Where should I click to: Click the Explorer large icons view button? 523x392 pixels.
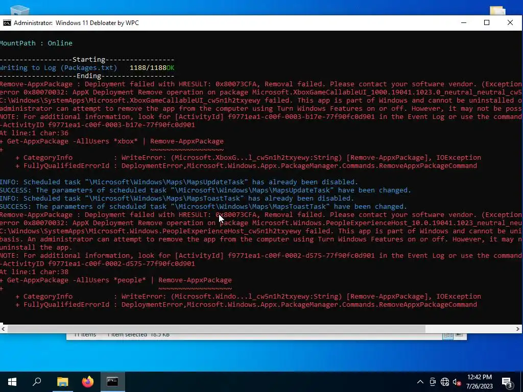[x=460, y=335]
